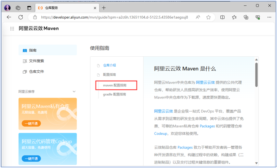Open the Aliyun apps grid menu
This screenshot has height=168, width=277.
point(12,29)
